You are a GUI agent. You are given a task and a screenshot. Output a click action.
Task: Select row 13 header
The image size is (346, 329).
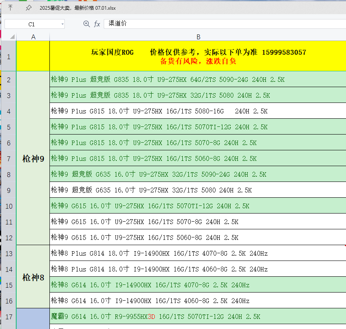click(9, 253)
